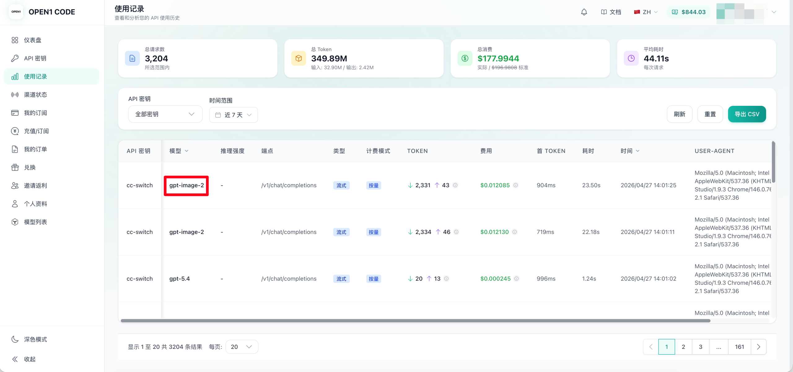Click the 导出 CSV button
The width and height of the screenshot is (793, 372).
point(747,114)
